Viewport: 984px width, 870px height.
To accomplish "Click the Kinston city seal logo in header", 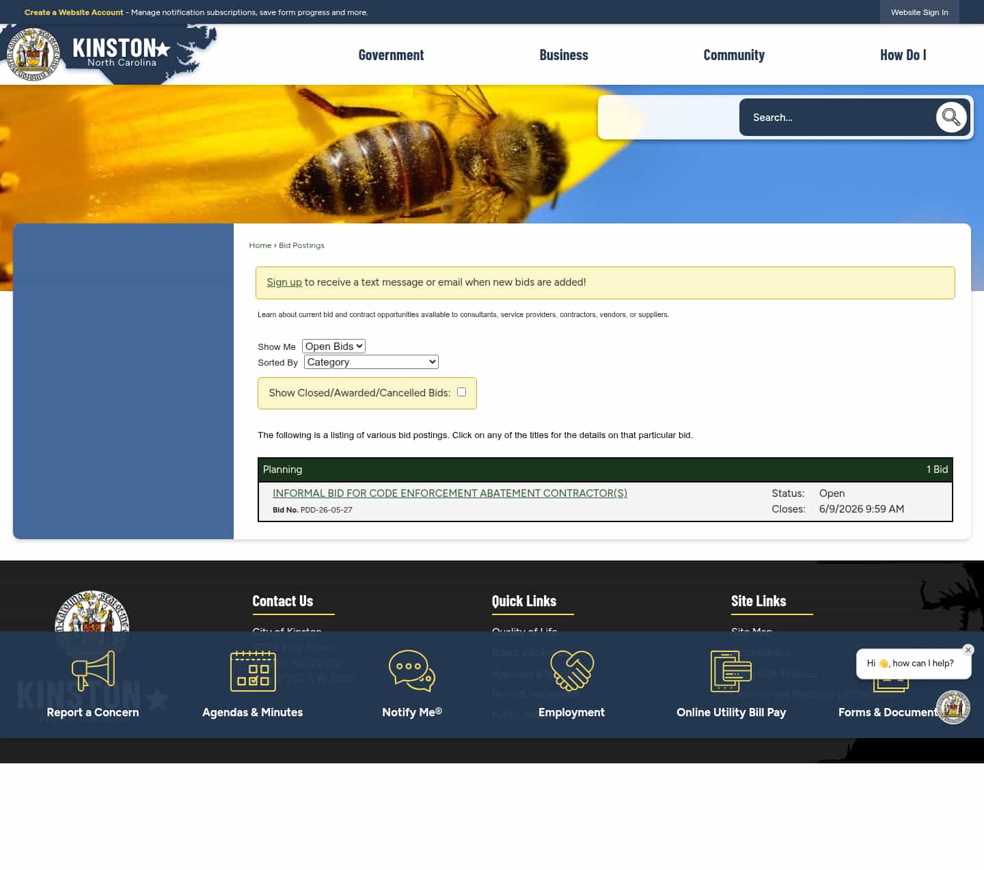I will (33, 55).
